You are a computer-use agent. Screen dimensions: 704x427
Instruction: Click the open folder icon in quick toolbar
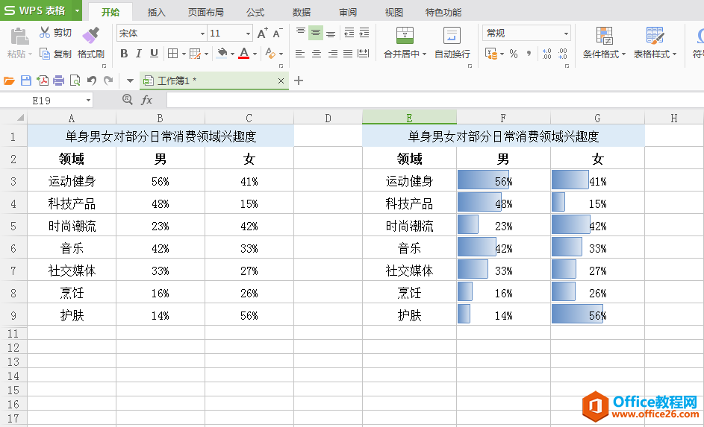point(9,80)
